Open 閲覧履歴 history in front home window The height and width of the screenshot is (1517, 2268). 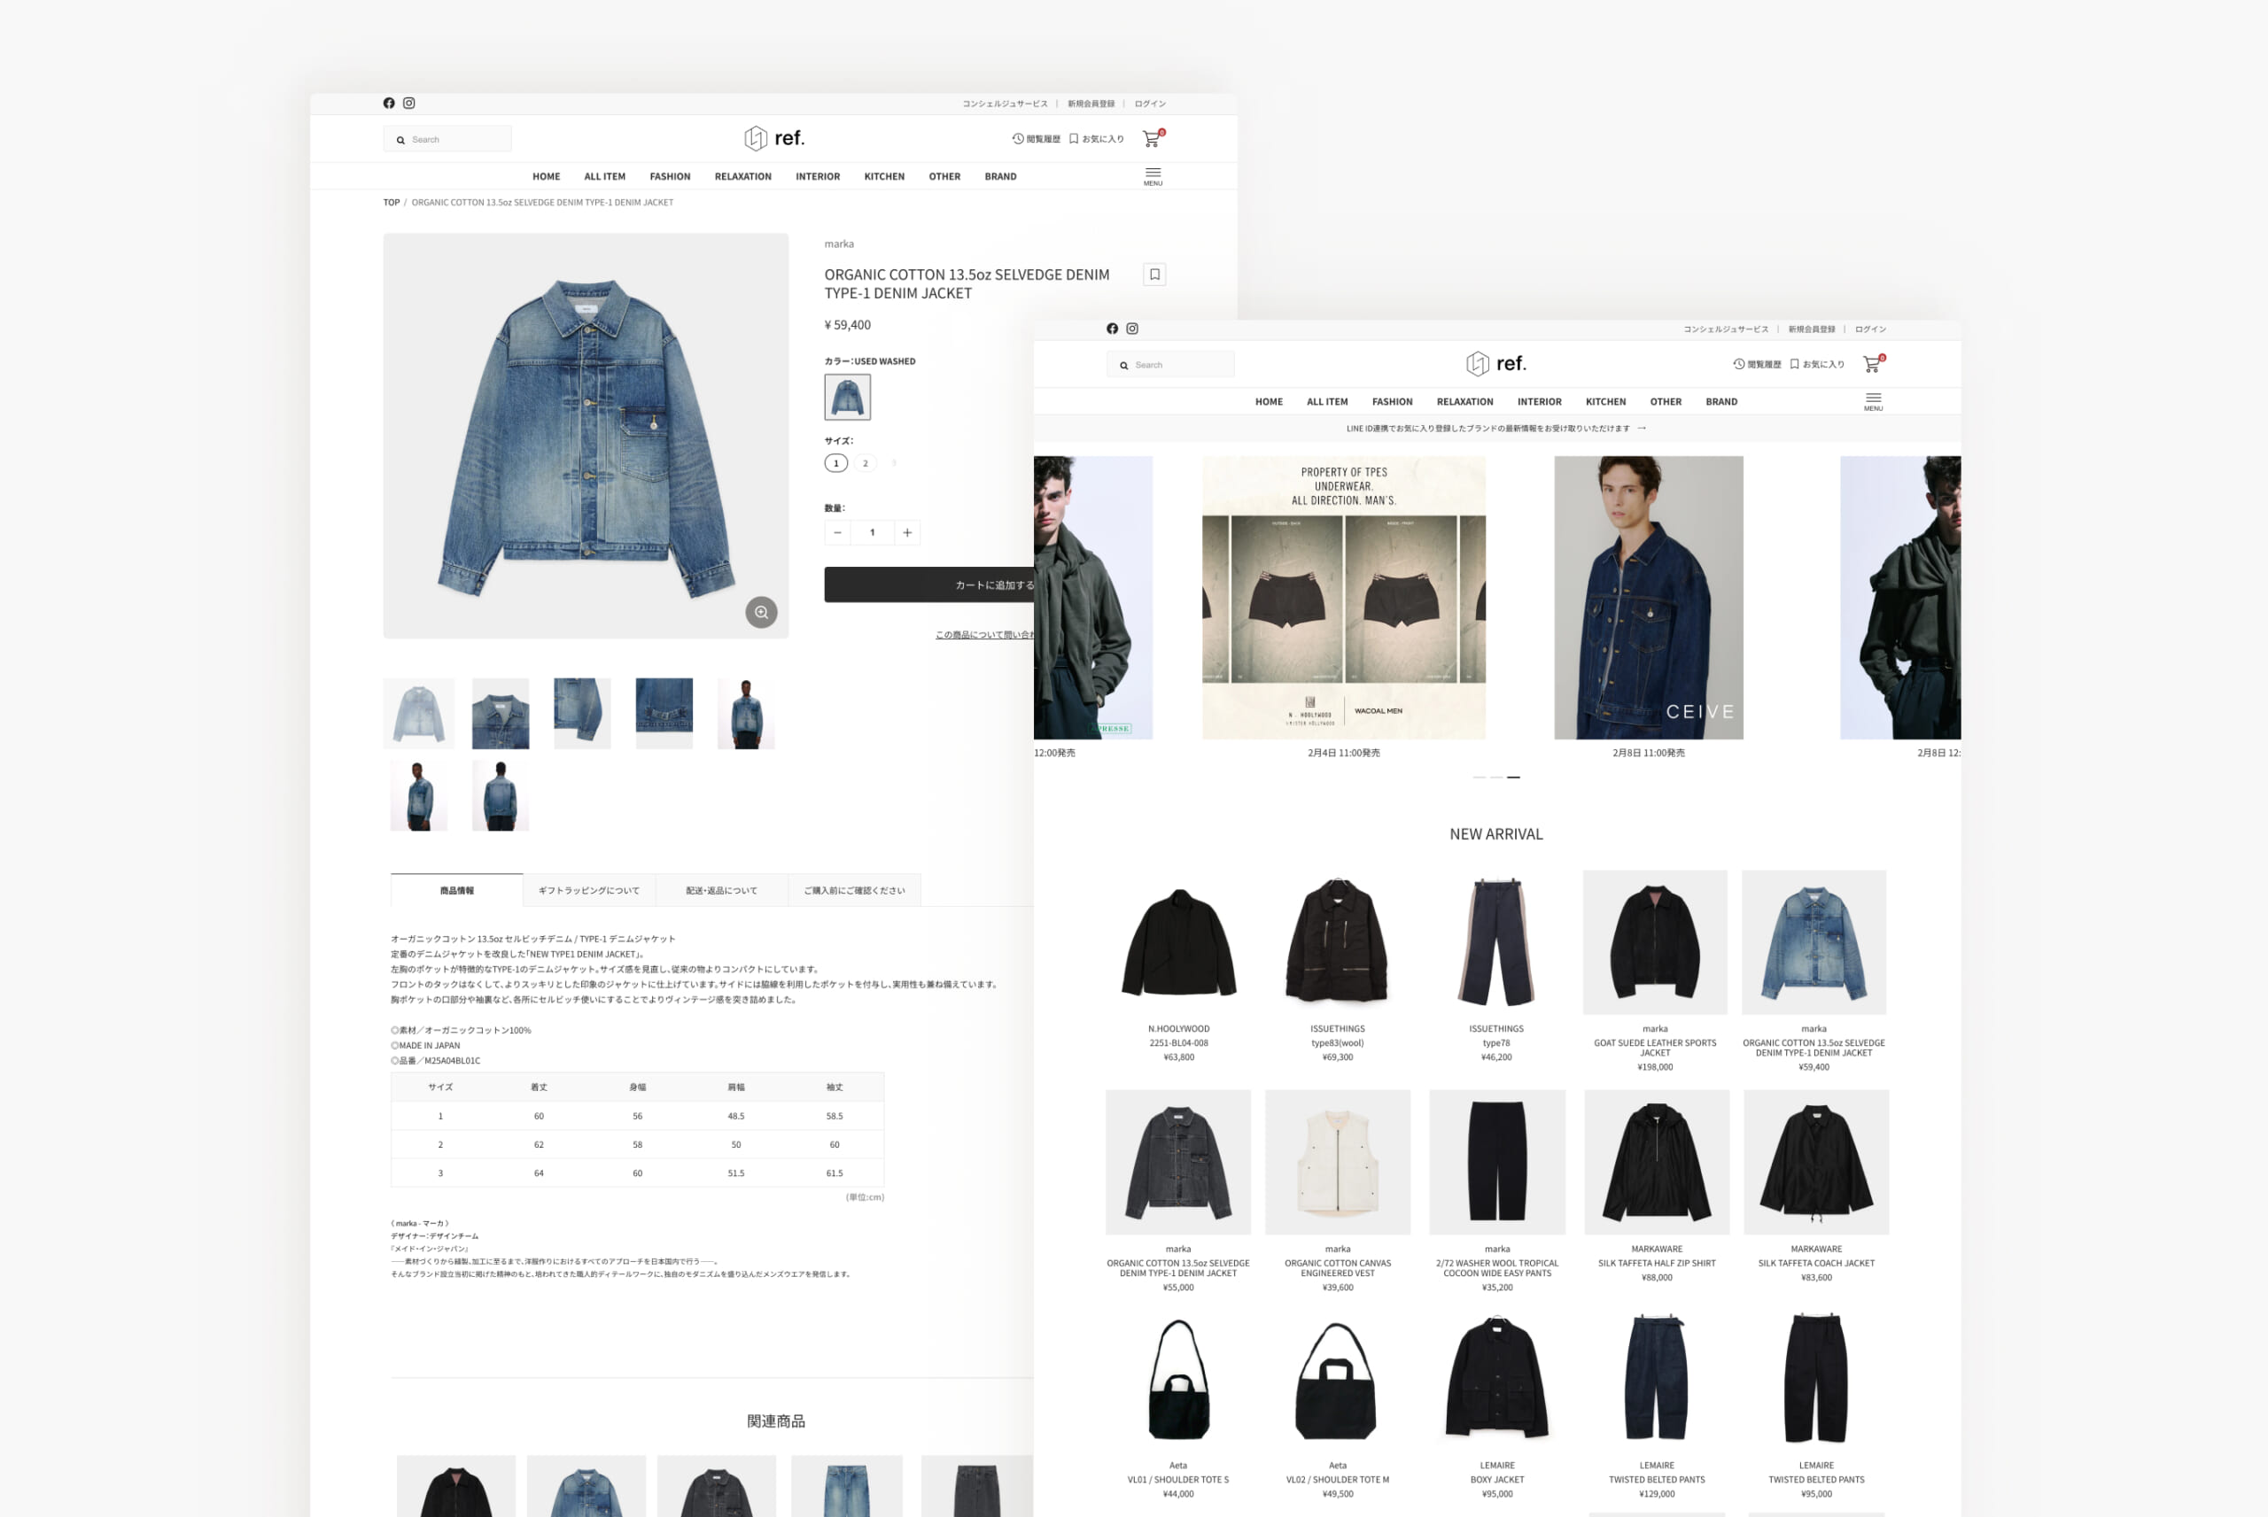[1757, 365]
